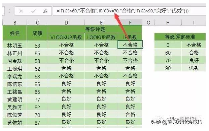Click 陈信东's LOOKUP result 良好
Screen dimensions: 209x131
pyautogui.click(x=101, y=83)
